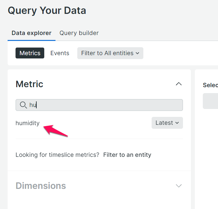Screen dimensions: 218x209
Task: Switch to the Data explorer tab
Action: click(31, 33)
